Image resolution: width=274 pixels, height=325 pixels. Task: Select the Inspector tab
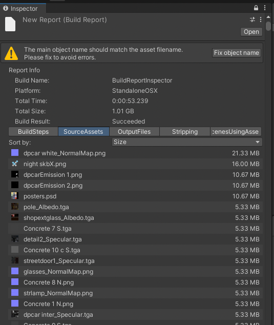[23, 9]
